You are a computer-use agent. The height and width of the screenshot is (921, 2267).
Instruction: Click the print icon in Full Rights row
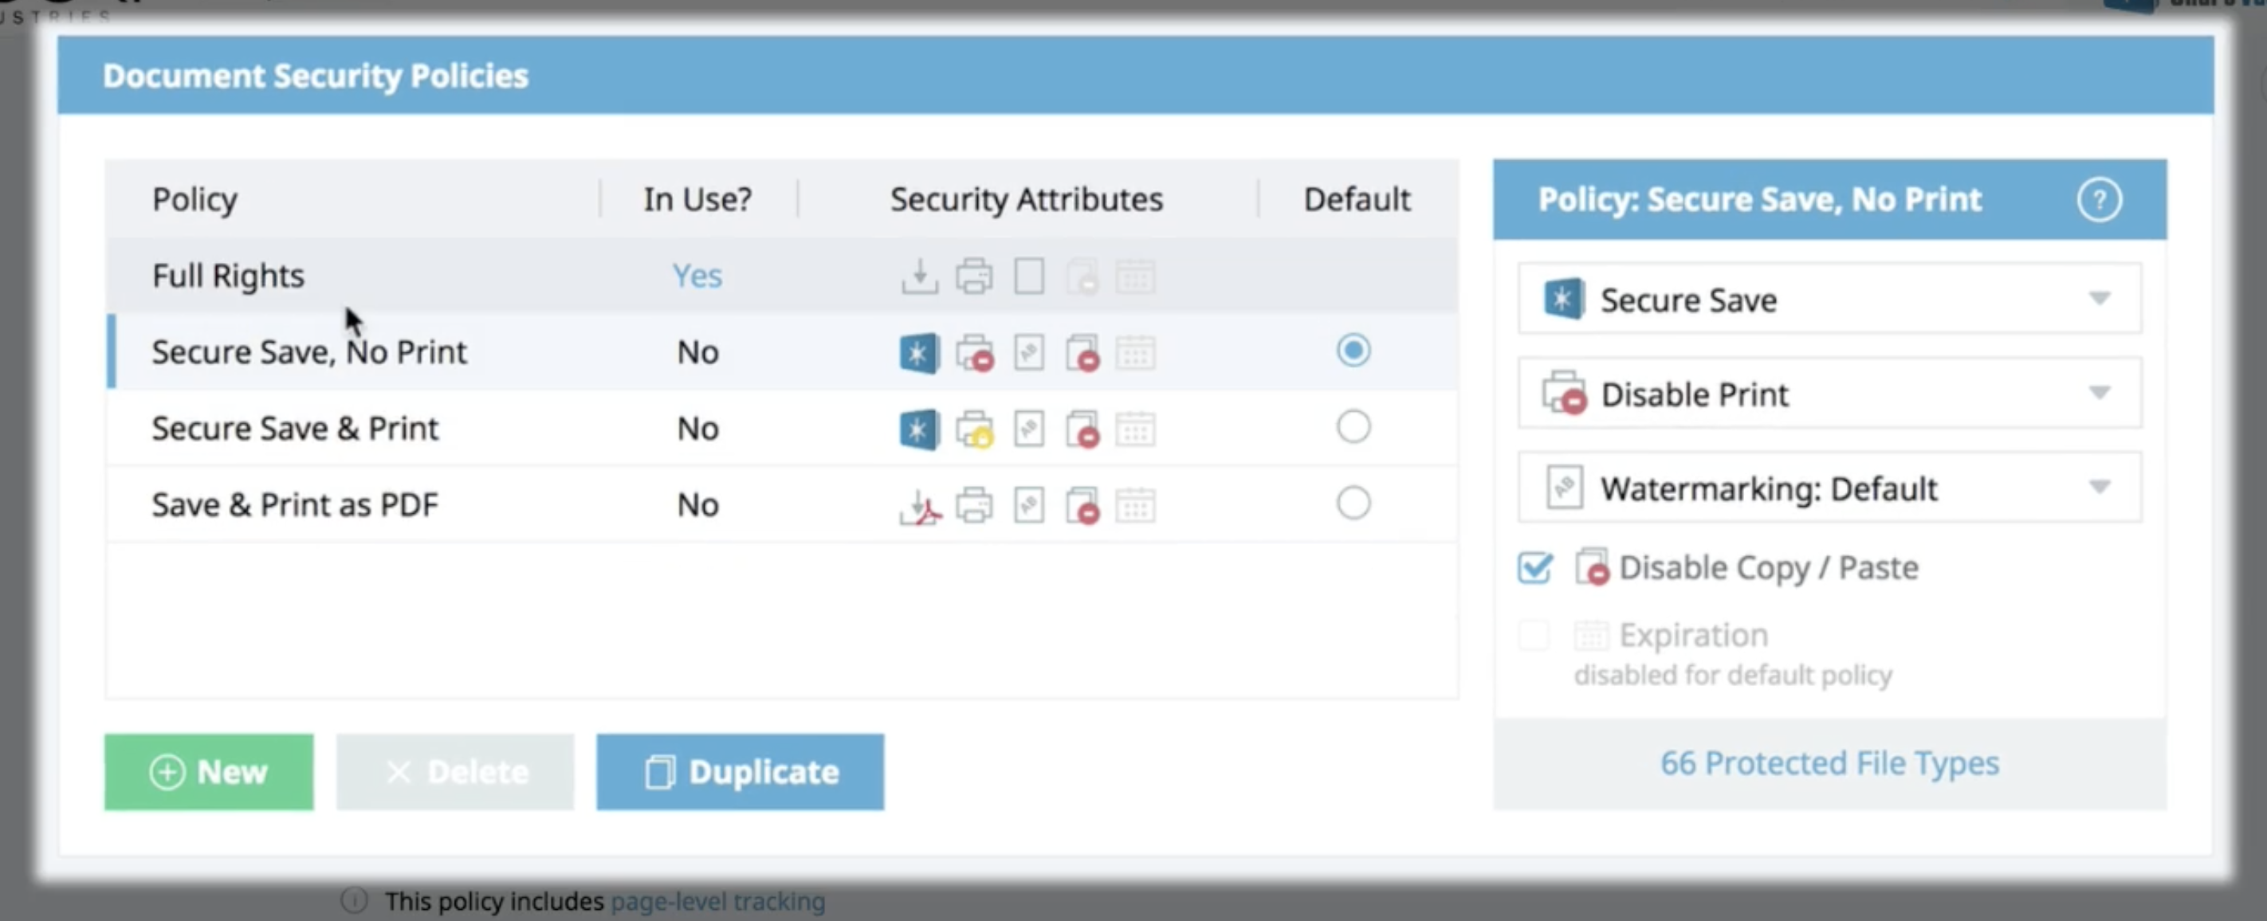(974, 276)
